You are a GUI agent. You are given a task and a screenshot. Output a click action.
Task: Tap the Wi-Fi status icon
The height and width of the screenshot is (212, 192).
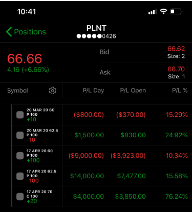163,11
